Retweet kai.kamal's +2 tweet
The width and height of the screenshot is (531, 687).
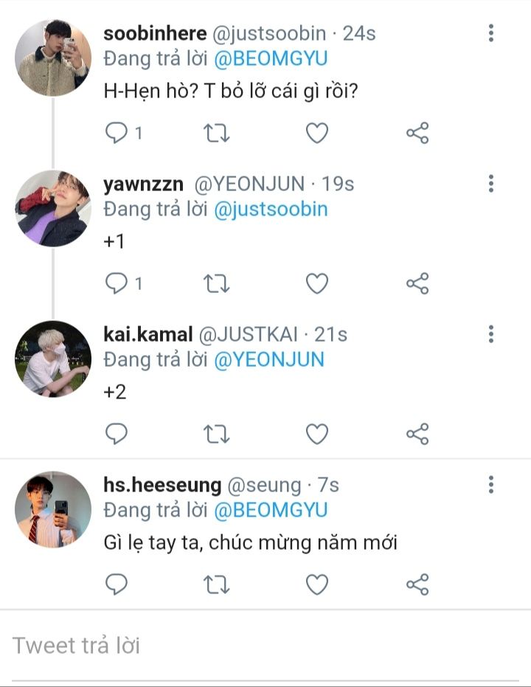point(216,434)
